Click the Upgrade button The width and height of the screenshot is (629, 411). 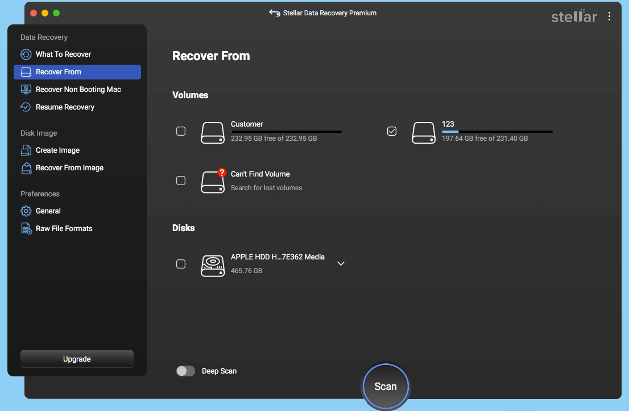click(77, 359)
